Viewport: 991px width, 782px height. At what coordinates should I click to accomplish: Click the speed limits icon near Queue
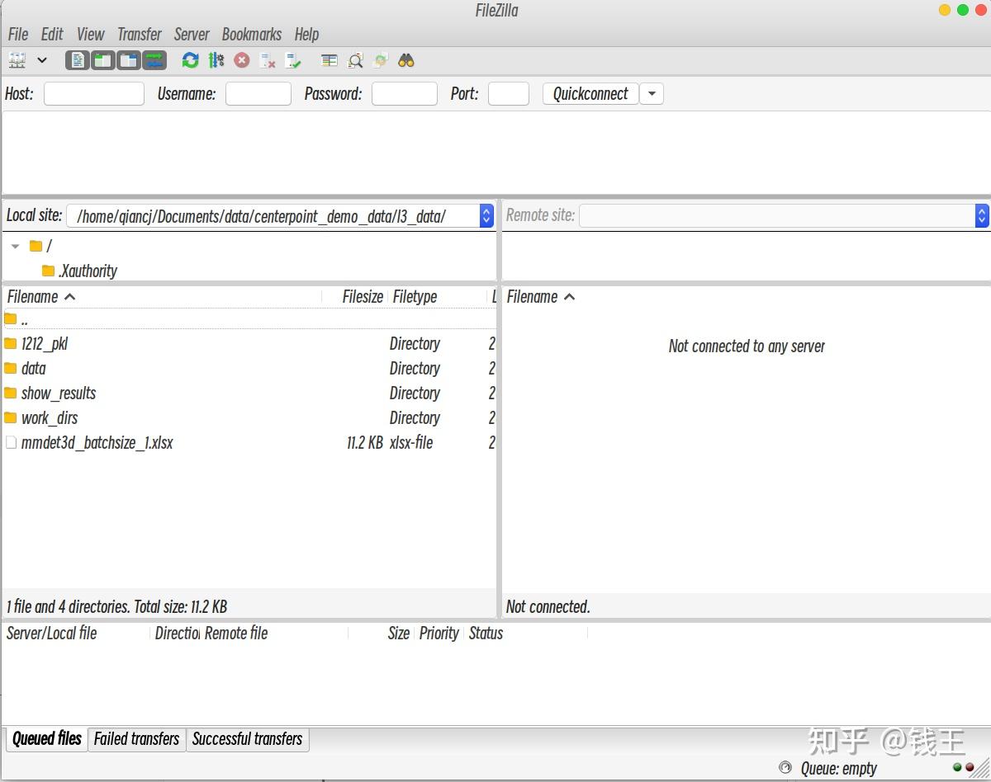(x=785, y=768)
